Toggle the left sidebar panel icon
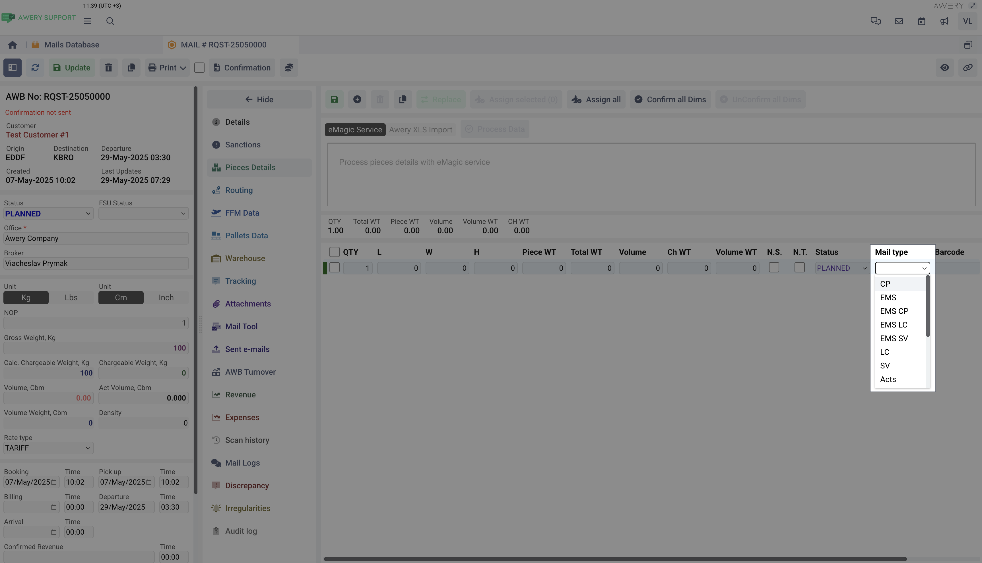982x563 pixels. tap(13, 68)
